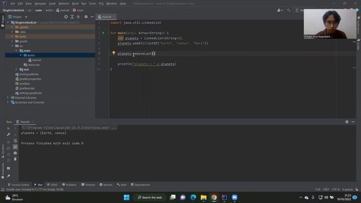Viewport: 361px width, 203px height.
Task: Open the Navigate menu
Action: pyautogui.click(x=40, y=3)
